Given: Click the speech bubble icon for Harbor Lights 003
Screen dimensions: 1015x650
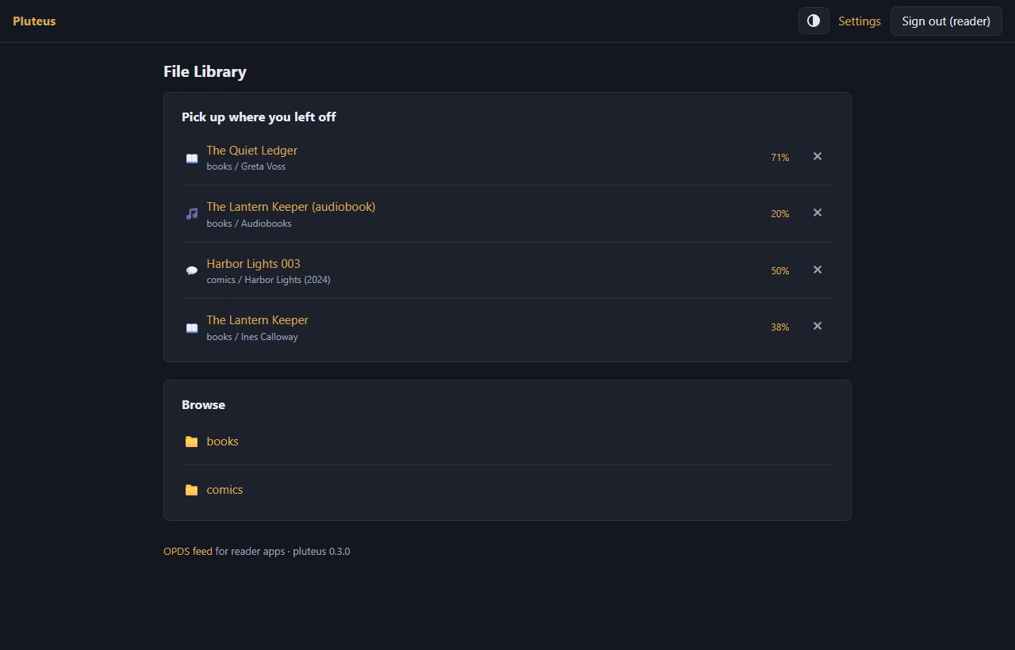Looking at the screenshot, I should 192,271.
